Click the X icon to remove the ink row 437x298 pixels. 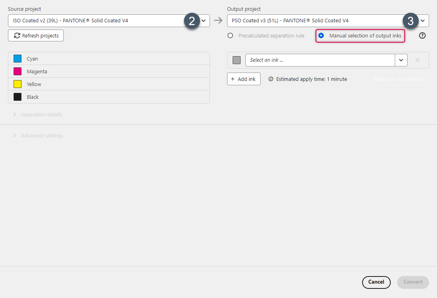417,60
